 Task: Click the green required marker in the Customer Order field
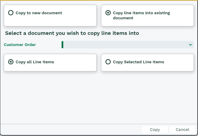click(x=62, y=45)
